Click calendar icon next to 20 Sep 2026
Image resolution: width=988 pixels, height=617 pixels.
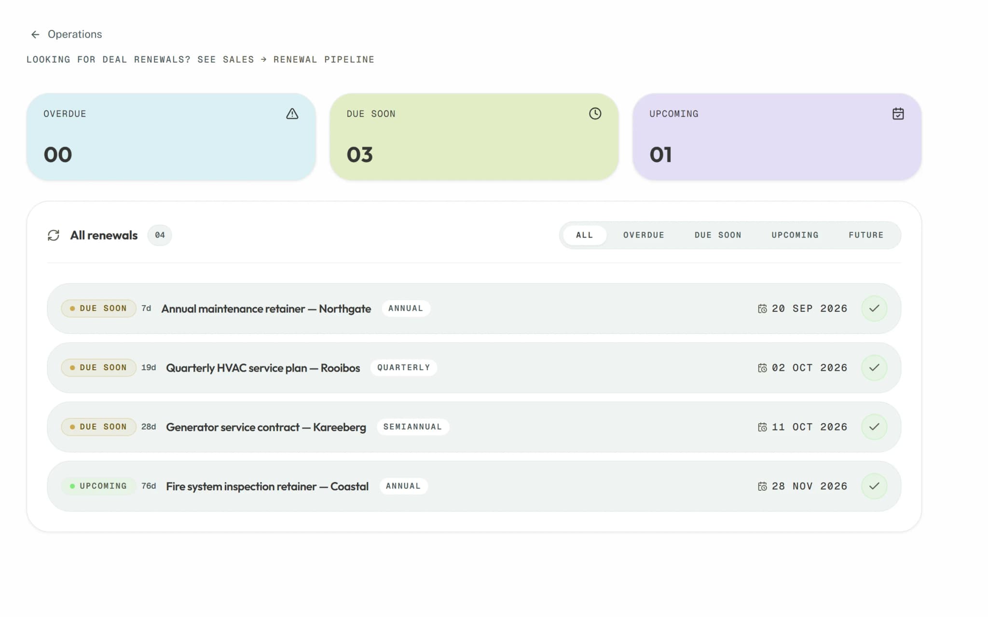[762, 308]
